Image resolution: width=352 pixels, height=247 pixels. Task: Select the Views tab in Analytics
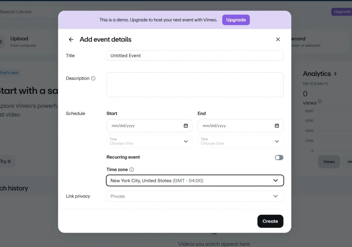329,162
